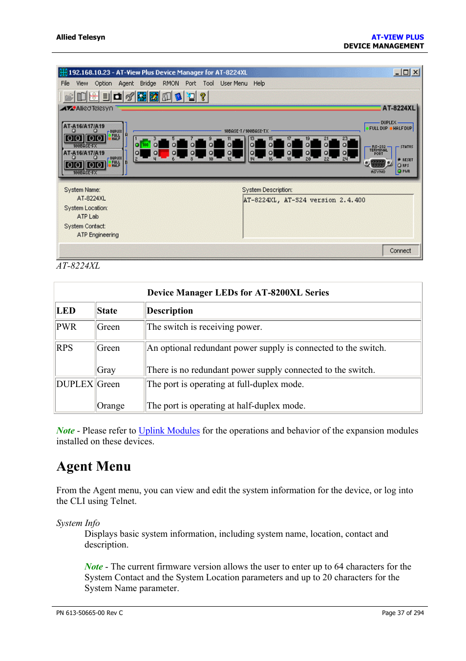Click the ATP Engineering contact value

tap(98, 235)
